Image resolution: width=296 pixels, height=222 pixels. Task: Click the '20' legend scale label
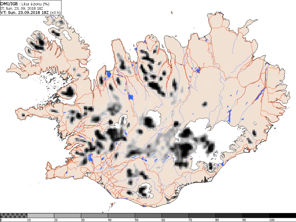(56, 220)
